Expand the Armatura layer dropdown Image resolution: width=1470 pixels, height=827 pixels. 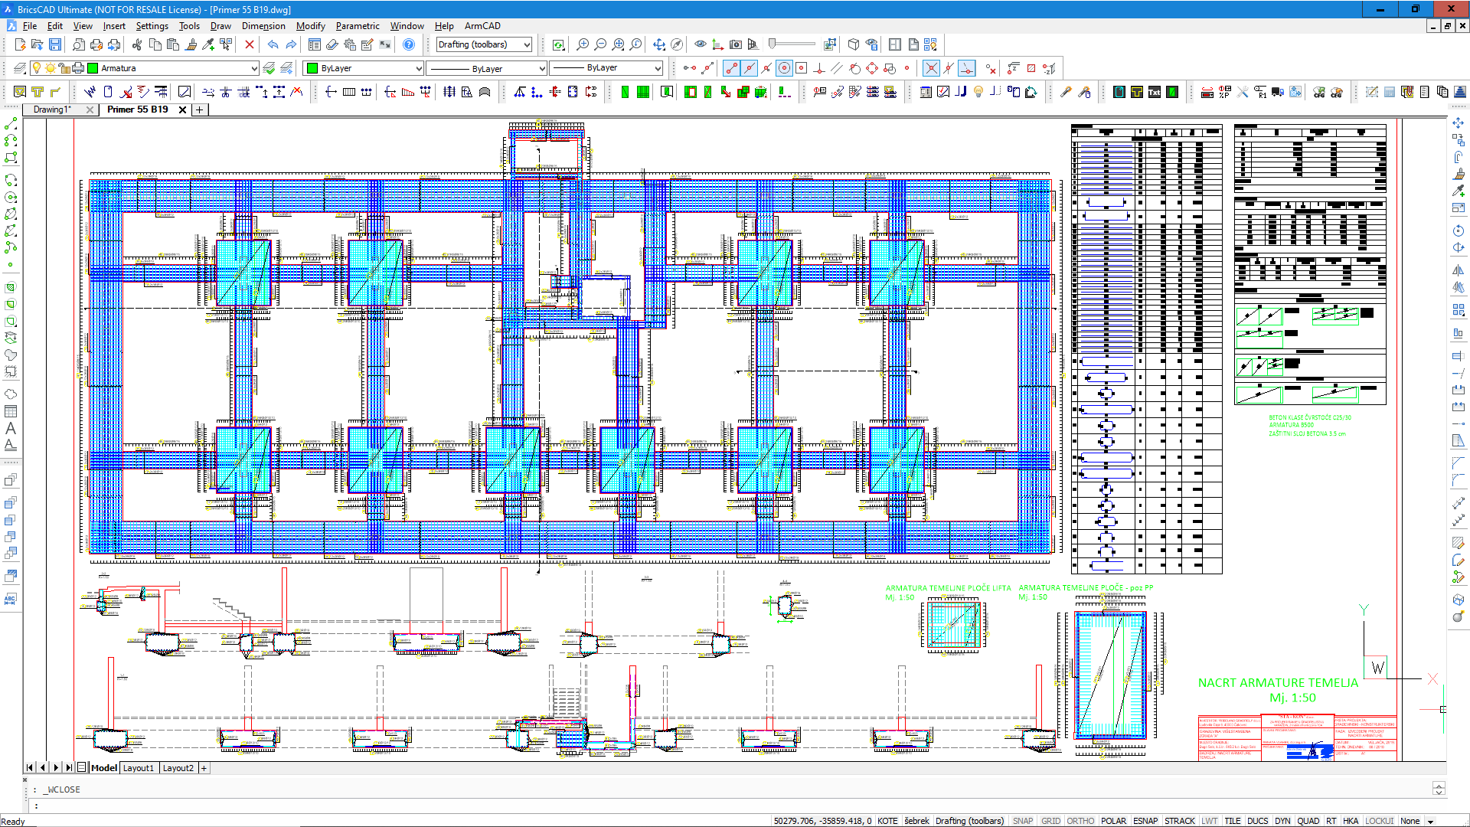click(x=254, y=68)
